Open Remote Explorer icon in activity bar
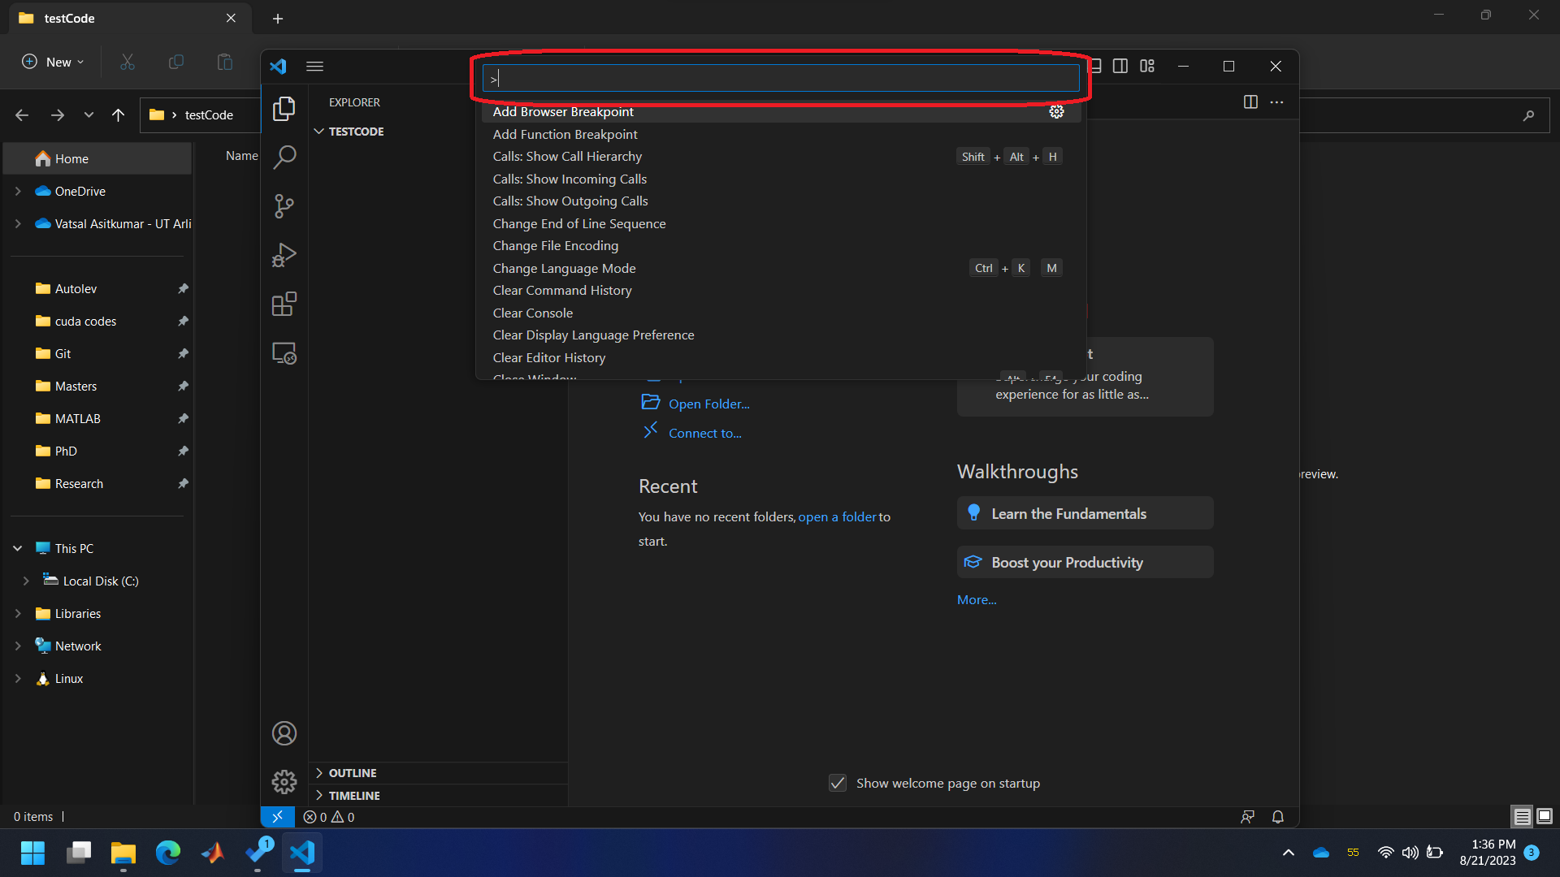 pyautogui.click(x=284, y=353)
